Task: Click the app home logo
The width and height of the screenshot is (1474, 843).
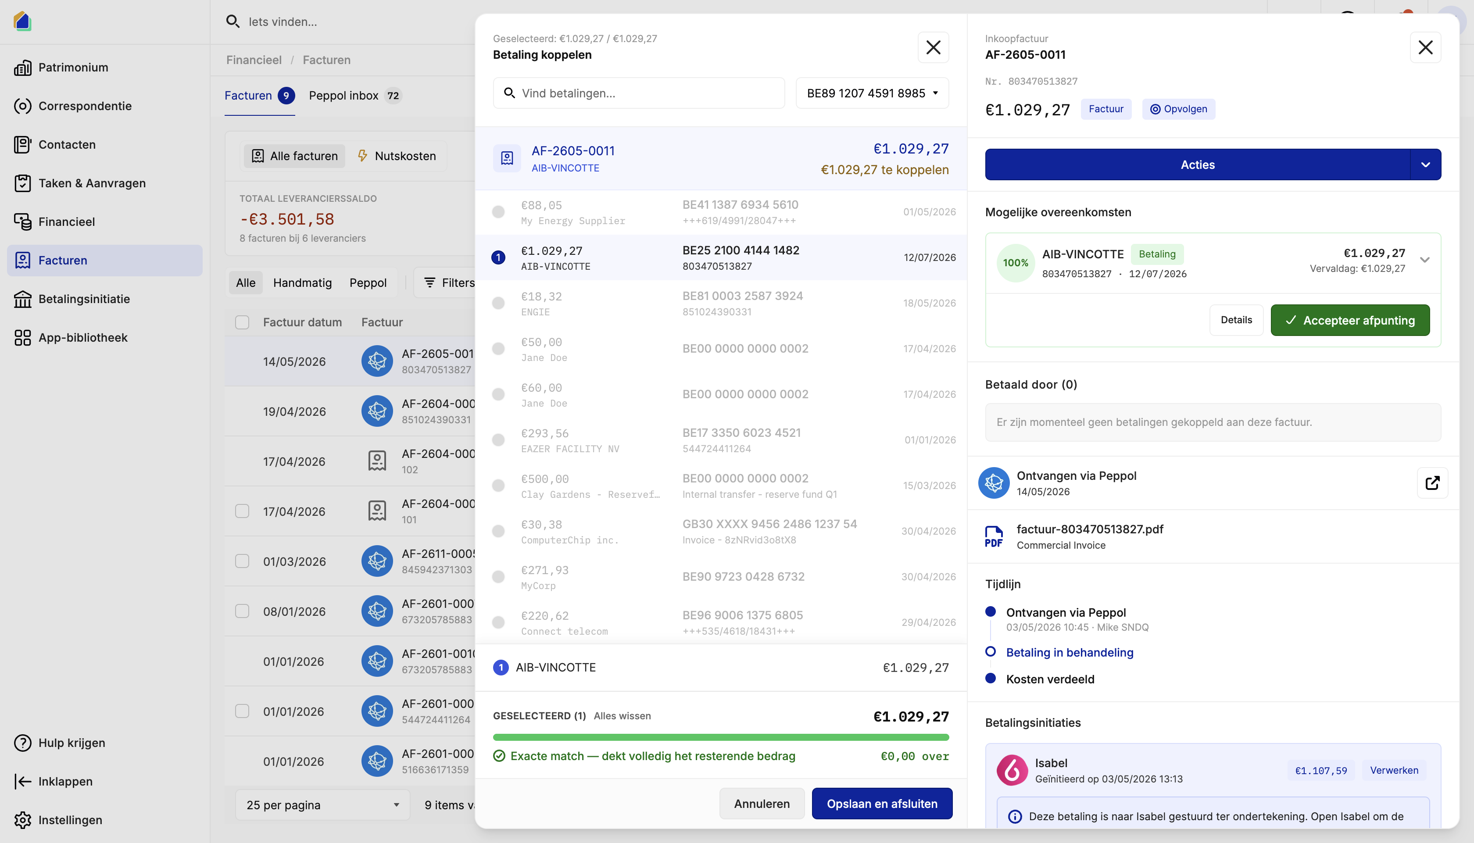Action: click(22, 21)
